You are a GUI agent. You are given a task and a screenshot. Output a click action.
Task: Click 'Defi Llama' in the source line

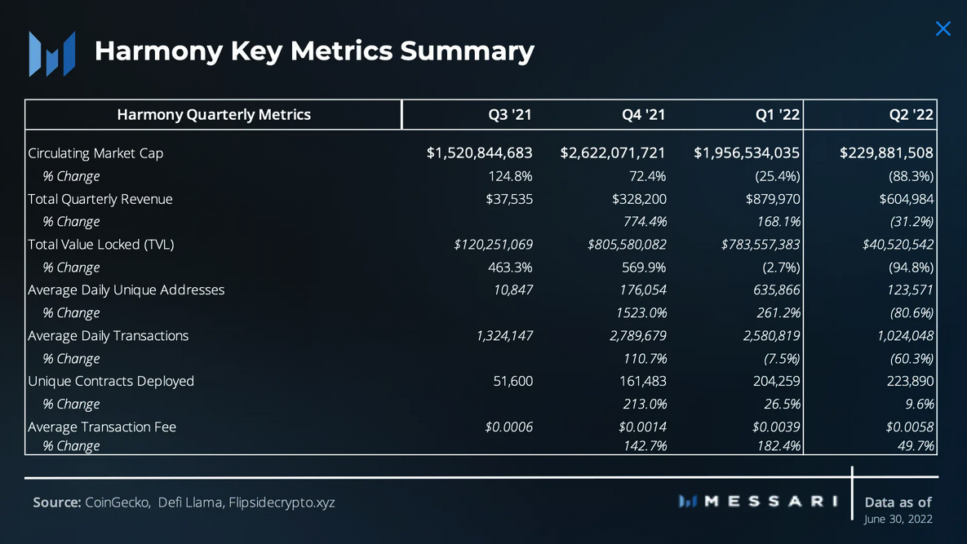(190, 502)
